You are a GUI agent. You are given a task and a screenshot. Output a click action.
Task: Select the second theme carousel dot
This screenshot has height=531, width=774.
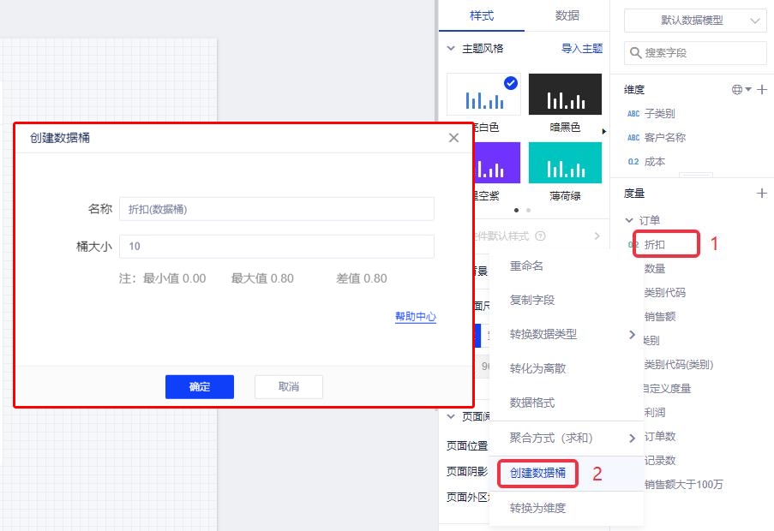pos(527,209)
